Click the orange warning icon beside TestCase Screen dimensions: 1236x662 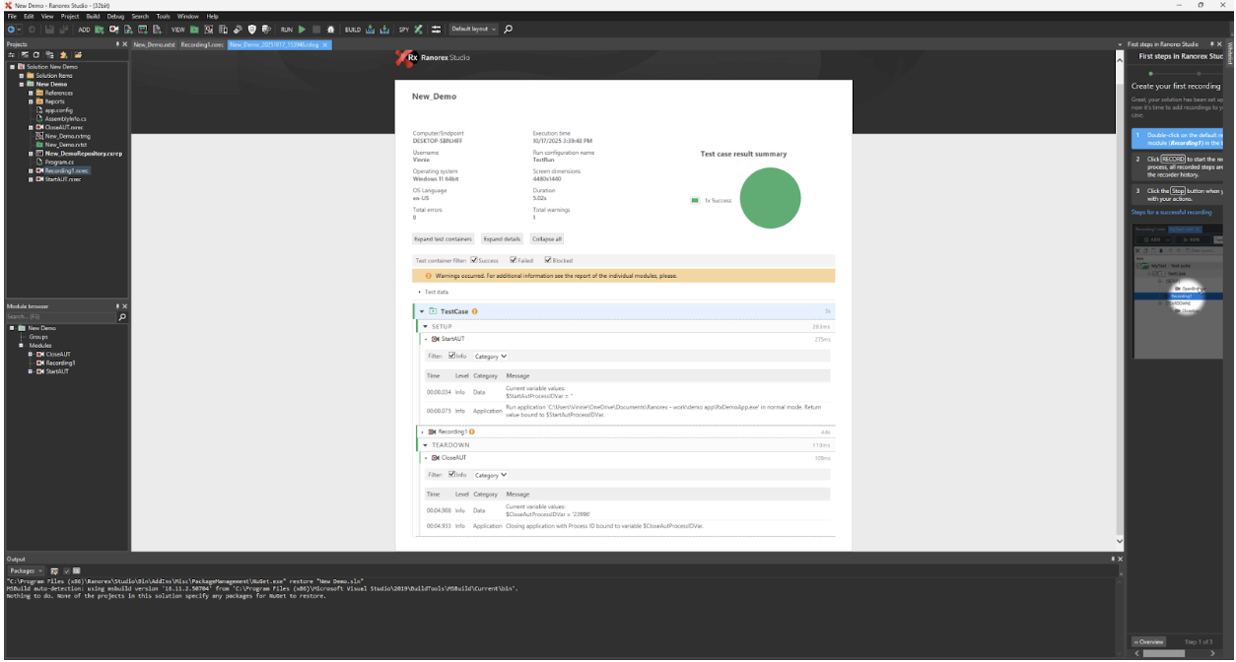(474, 311)
